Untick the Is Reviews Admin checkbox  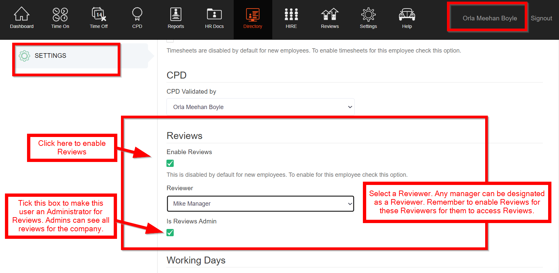[170, 233]
